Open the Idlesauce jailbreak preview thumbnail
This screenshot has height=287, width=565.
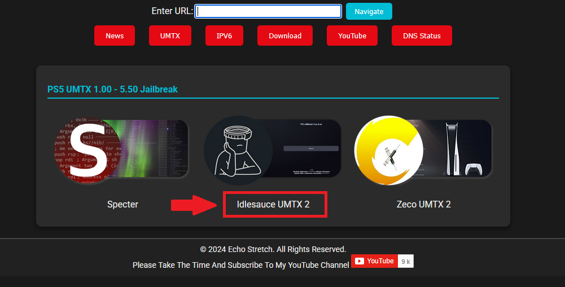click(x=306, y=149)
